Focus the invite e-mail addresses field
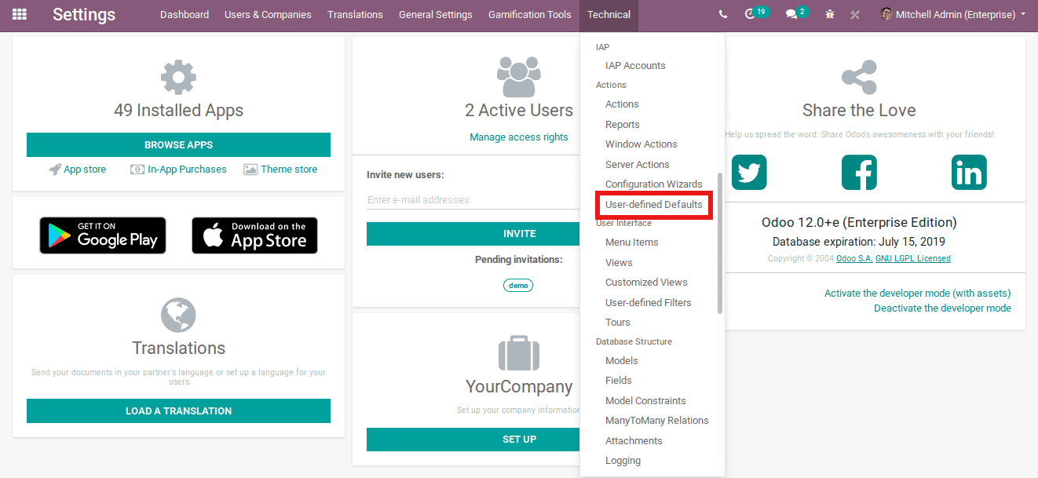This screenshot has width=1038, height=478. pos(473,199)
